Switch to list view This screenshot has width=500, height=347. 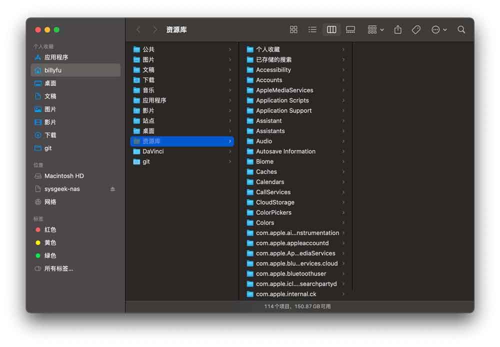click(312, 30)
